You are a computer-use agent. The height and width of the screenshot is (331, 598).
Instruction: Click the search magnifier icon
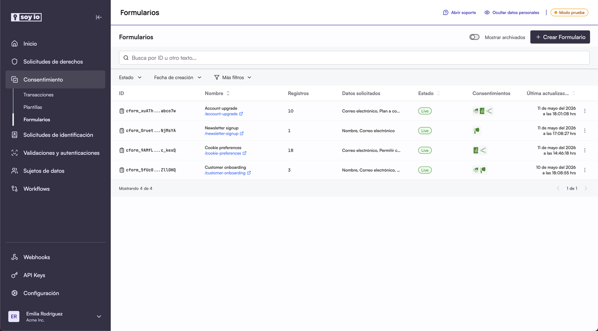126,58
